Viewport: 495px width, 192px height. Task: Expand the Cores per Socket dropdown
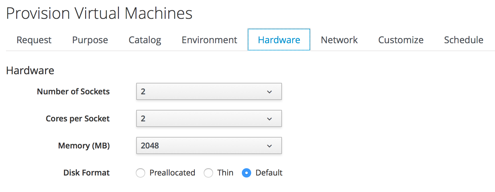click(209, 118)
